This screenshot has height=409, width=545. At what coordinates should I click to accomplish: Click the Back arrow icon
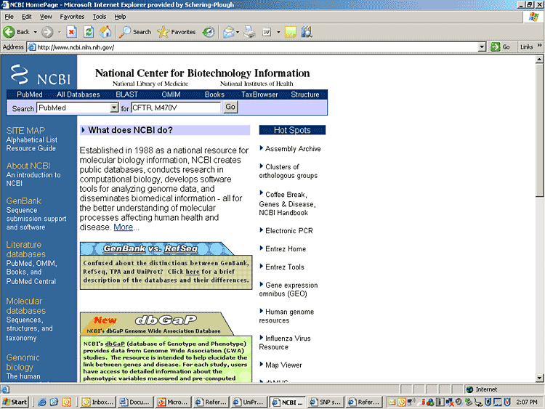coord(9,32)
